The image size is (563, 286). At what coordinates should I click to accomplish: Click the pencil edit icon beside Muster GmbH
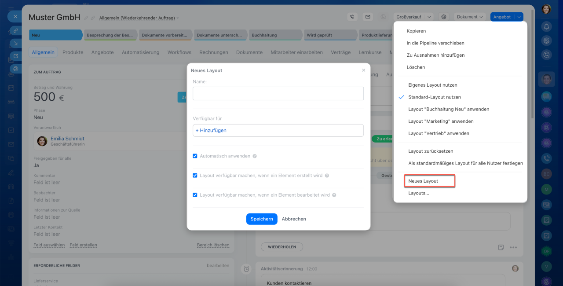(x=86, y=18)
